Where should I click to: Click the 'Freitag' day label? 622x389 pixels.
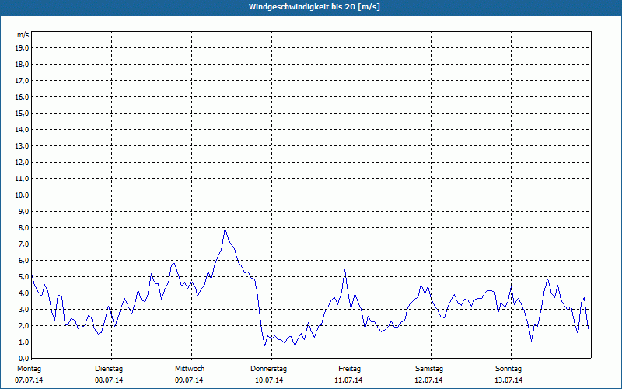350,368
